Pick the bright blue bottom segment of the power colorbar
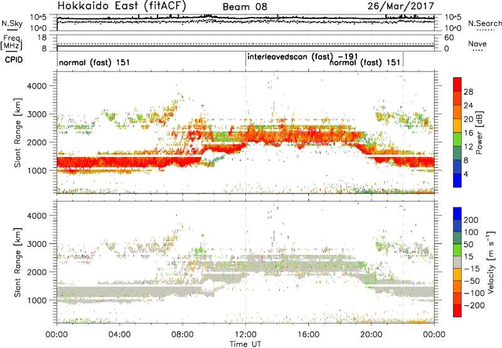 pyautogui.click(x=457, y=181)
